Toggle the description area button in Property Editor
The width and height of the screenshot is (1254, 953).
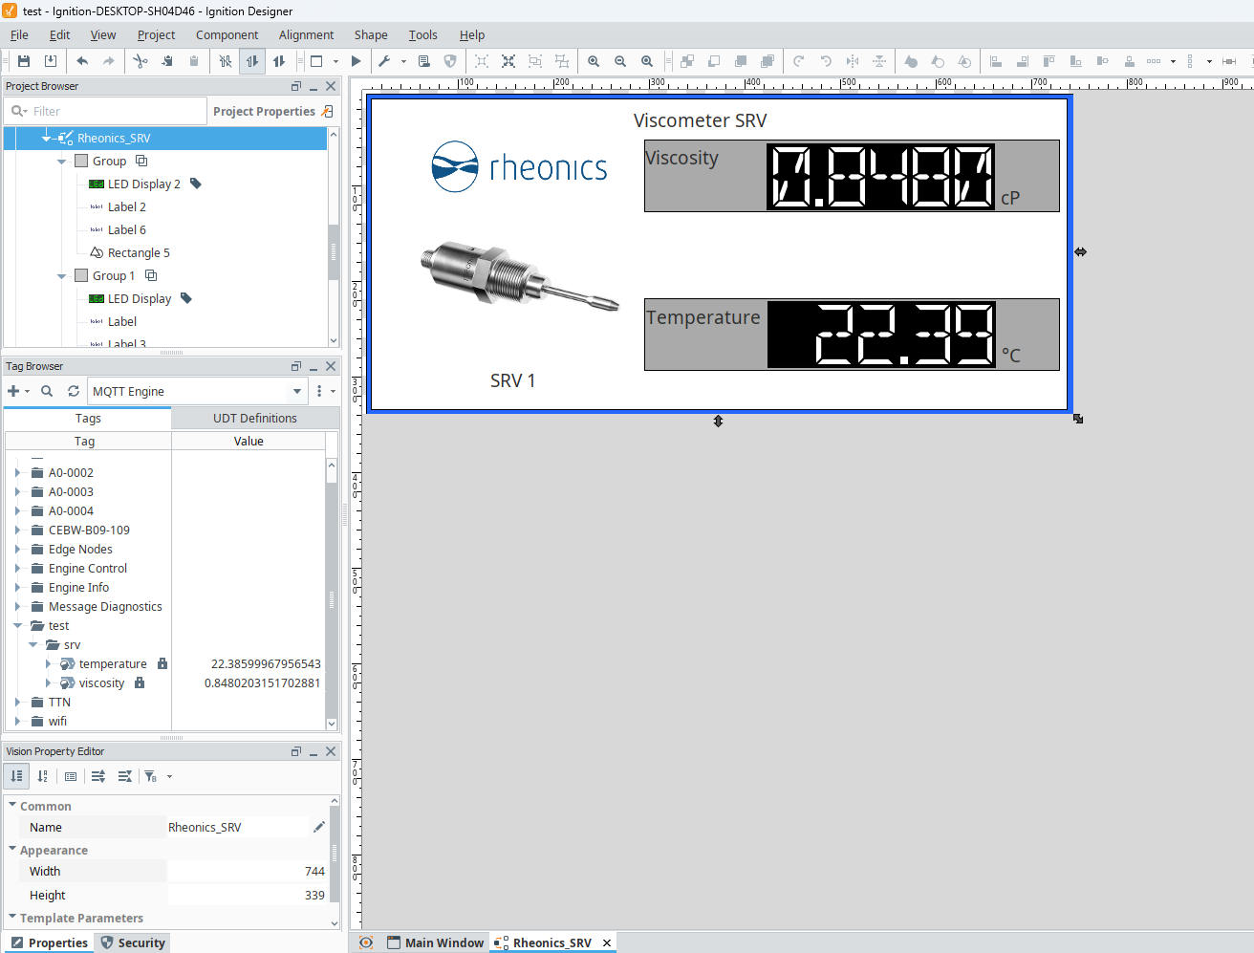(71, 776)
